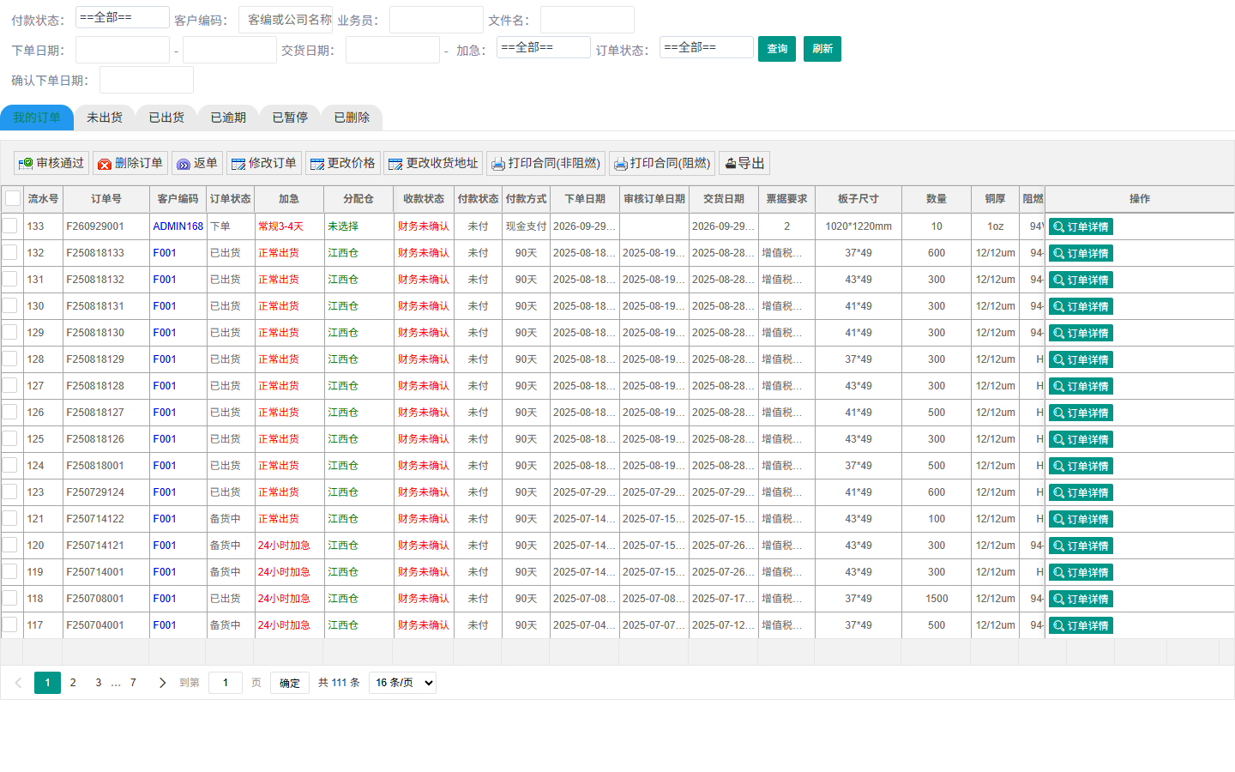This screenshot has width=1235, height=772.
Task: Click the 刷新 refresh button
Action: (822, 49)
